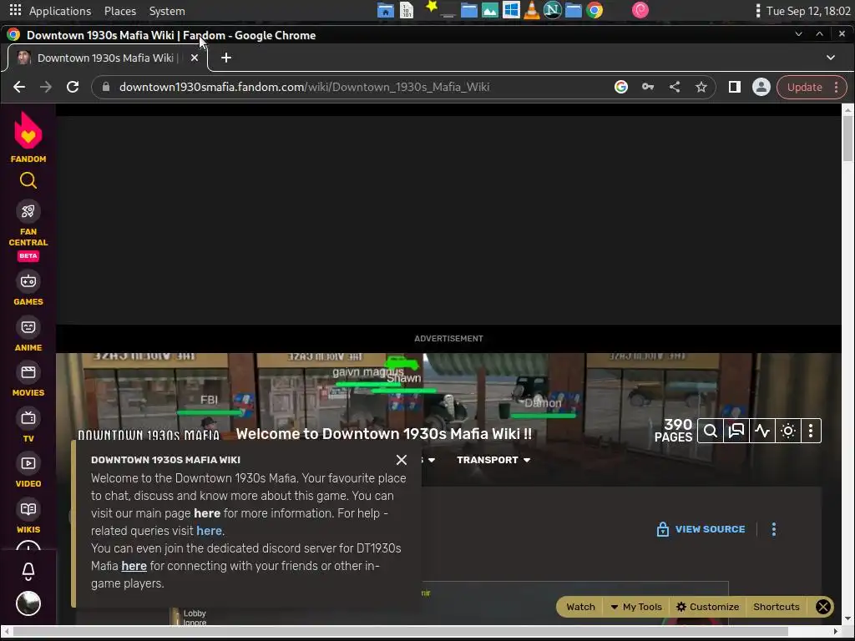
Task: Close the wiki welcome notification
Action: coord(402,460)
